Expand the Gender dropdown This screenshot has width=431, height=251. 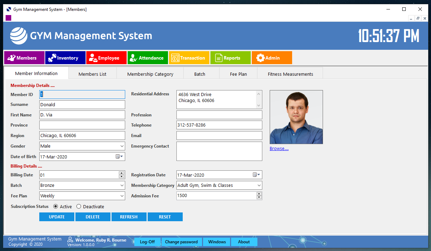point(122,146)
